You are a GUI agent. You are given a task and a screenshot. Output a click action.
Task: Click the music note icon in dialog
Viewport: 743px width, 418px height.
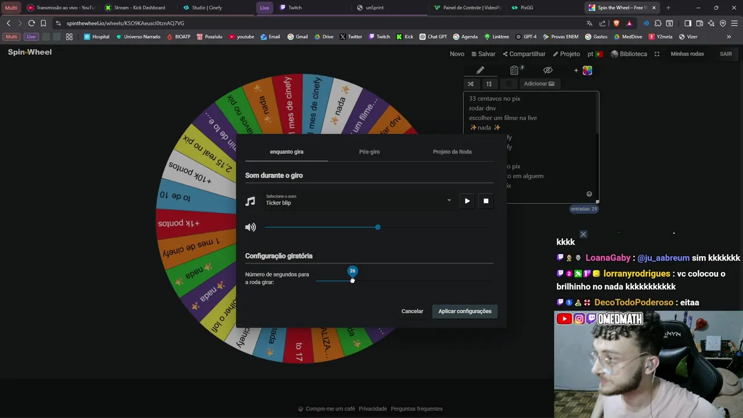[x=250, y=201]
